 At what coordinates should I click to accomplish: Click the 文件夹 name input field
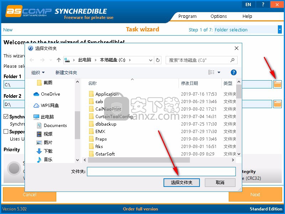[161, 172]
